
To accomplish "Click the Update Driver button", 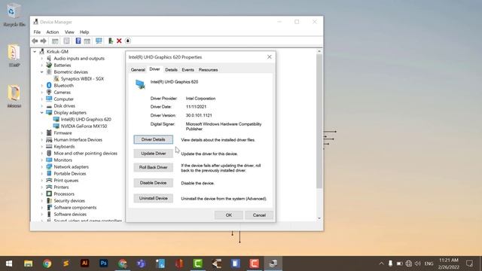I will coord(153,154).
